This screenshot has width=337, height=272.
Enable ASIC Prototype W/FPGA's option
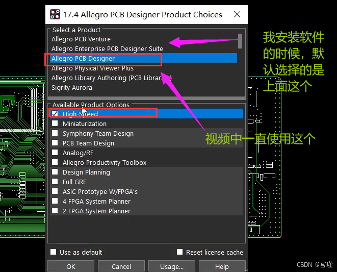[55, 191]
